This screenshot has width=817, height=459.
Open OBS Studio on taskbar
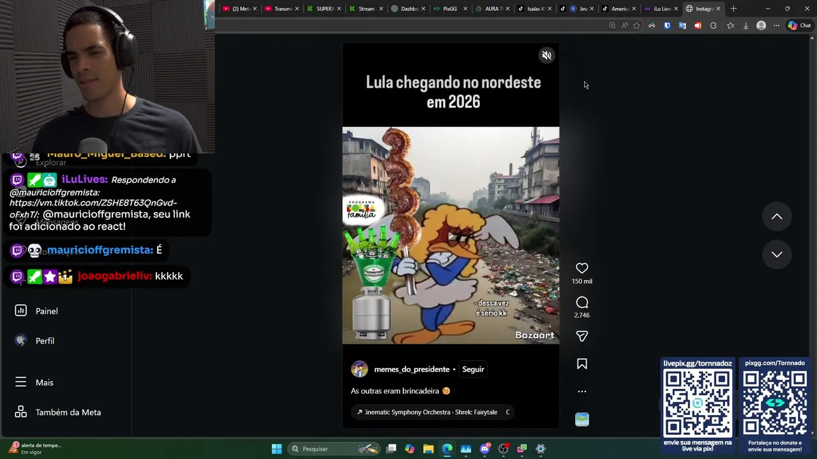point(503,449)
